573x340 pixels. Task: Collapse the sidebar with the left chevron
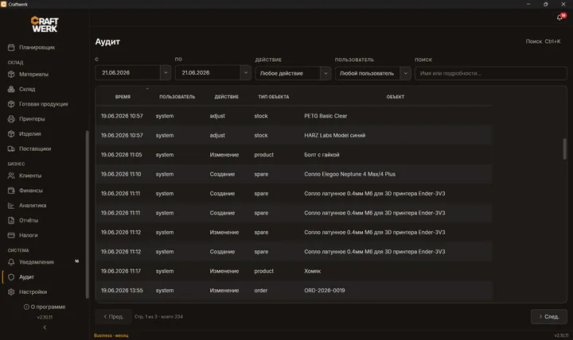pos(45,327)
